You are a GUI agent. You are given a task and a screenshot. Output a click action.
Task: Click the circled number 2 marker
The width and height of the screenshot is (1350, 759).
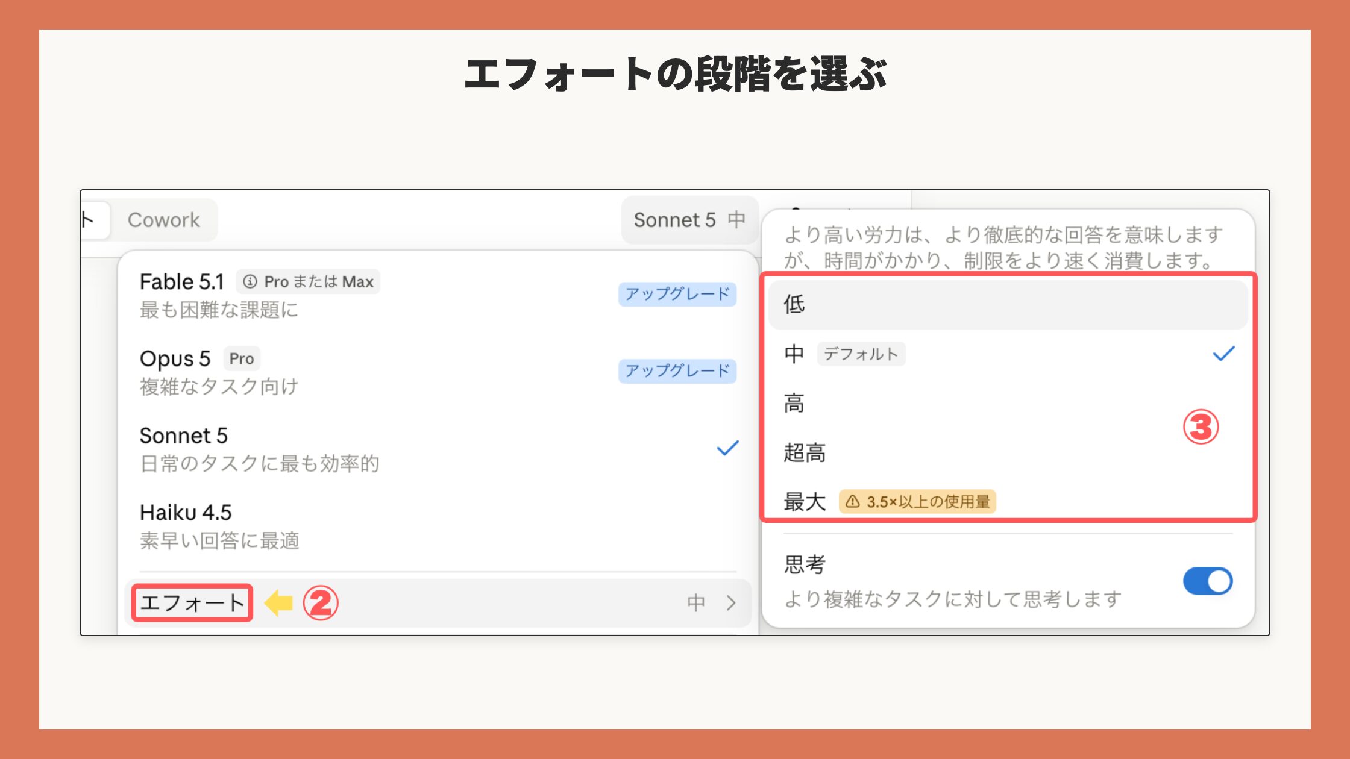[320, 603]
